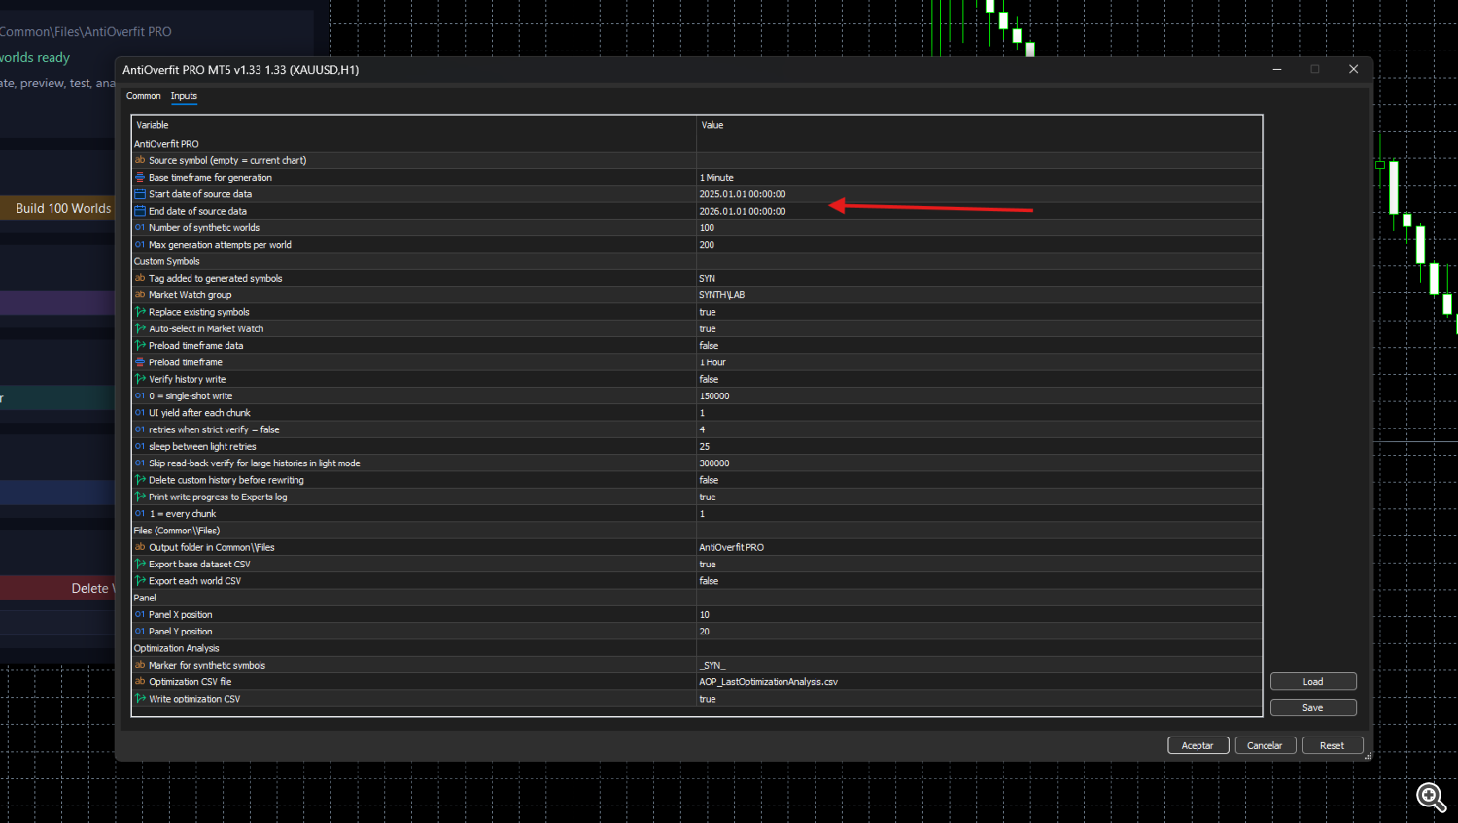Click the boolean icon beside Print write progress to Experts log
Image resolution: width=1458 pixels, height=823 pixels.
tap(140, 497)
